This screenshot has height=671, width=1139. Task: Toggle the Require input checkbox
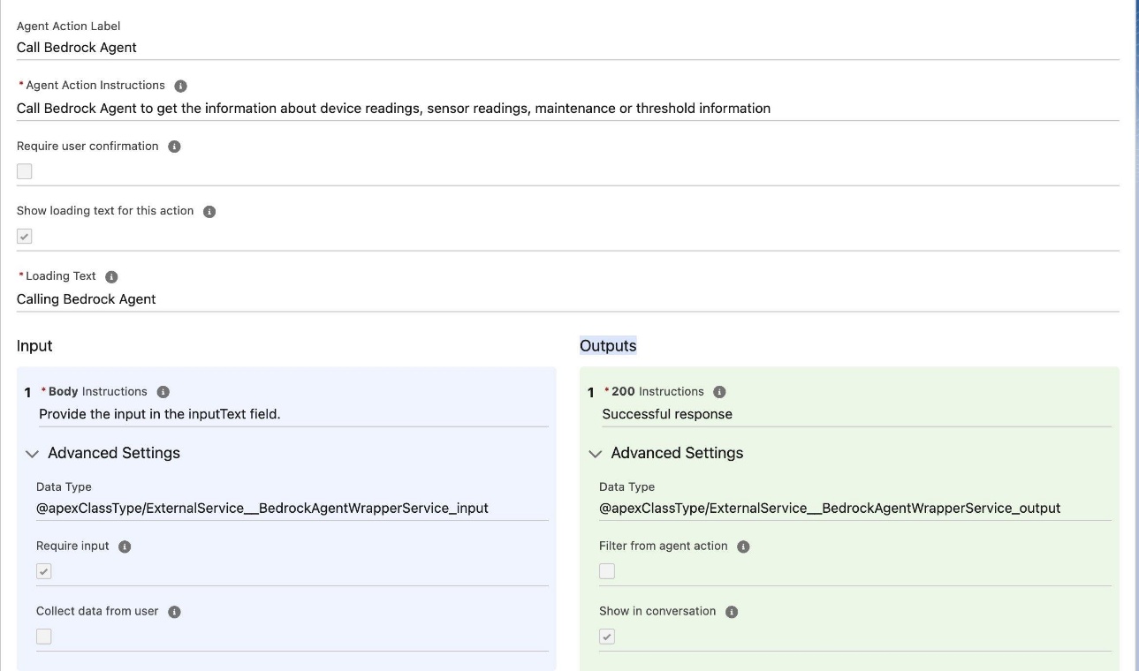44,571
